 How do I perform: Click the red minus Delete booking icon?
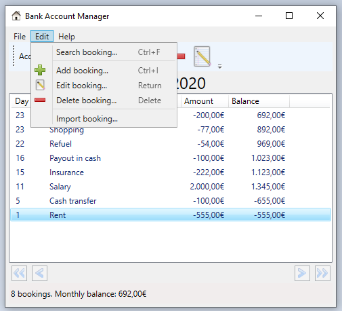(40, 100)
